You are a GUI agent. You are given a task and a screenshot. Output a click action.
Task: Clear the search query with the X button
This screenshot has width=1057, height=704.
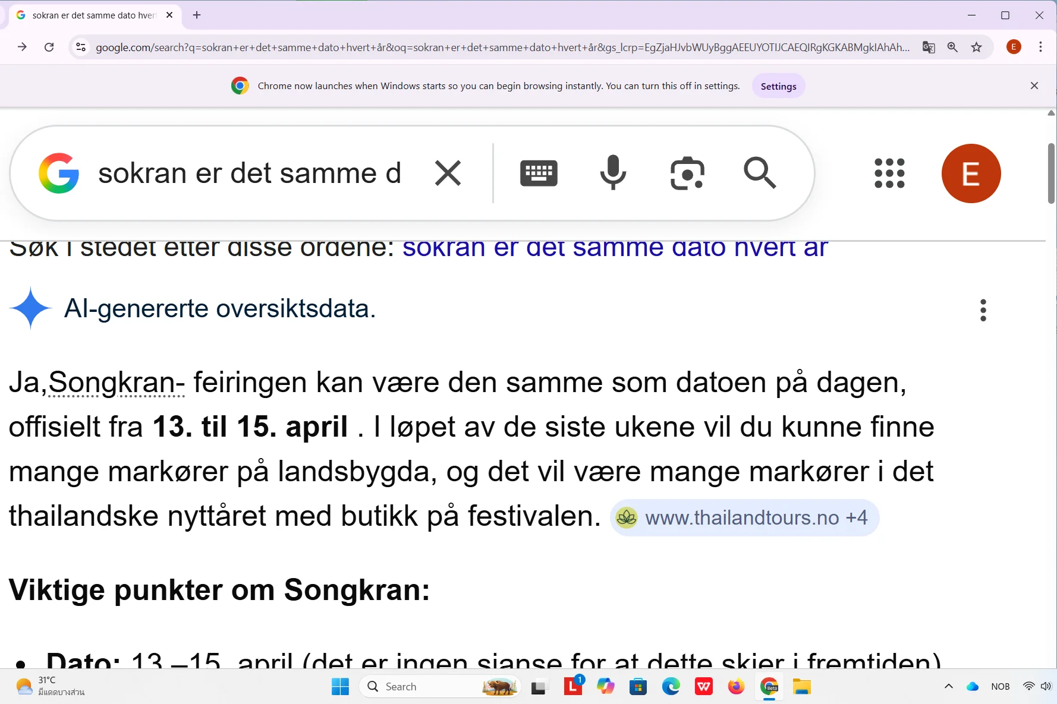point(448,173)
